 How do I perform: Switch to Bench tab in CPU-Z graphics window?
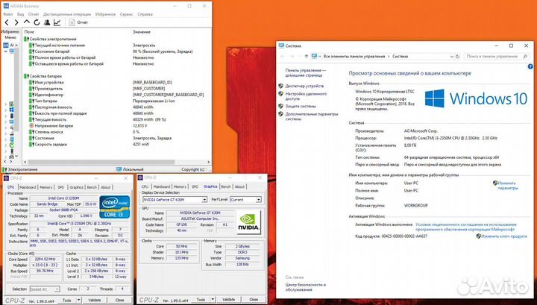click(x=226, y=186)
